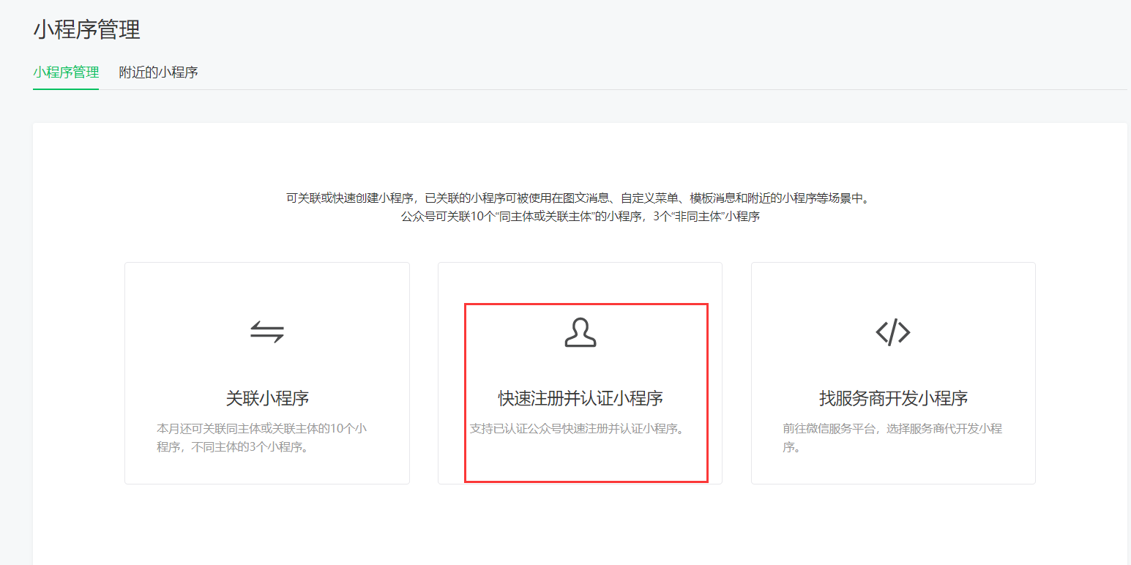Choose the 找服务商开发小程序 title

pos(893,399)
